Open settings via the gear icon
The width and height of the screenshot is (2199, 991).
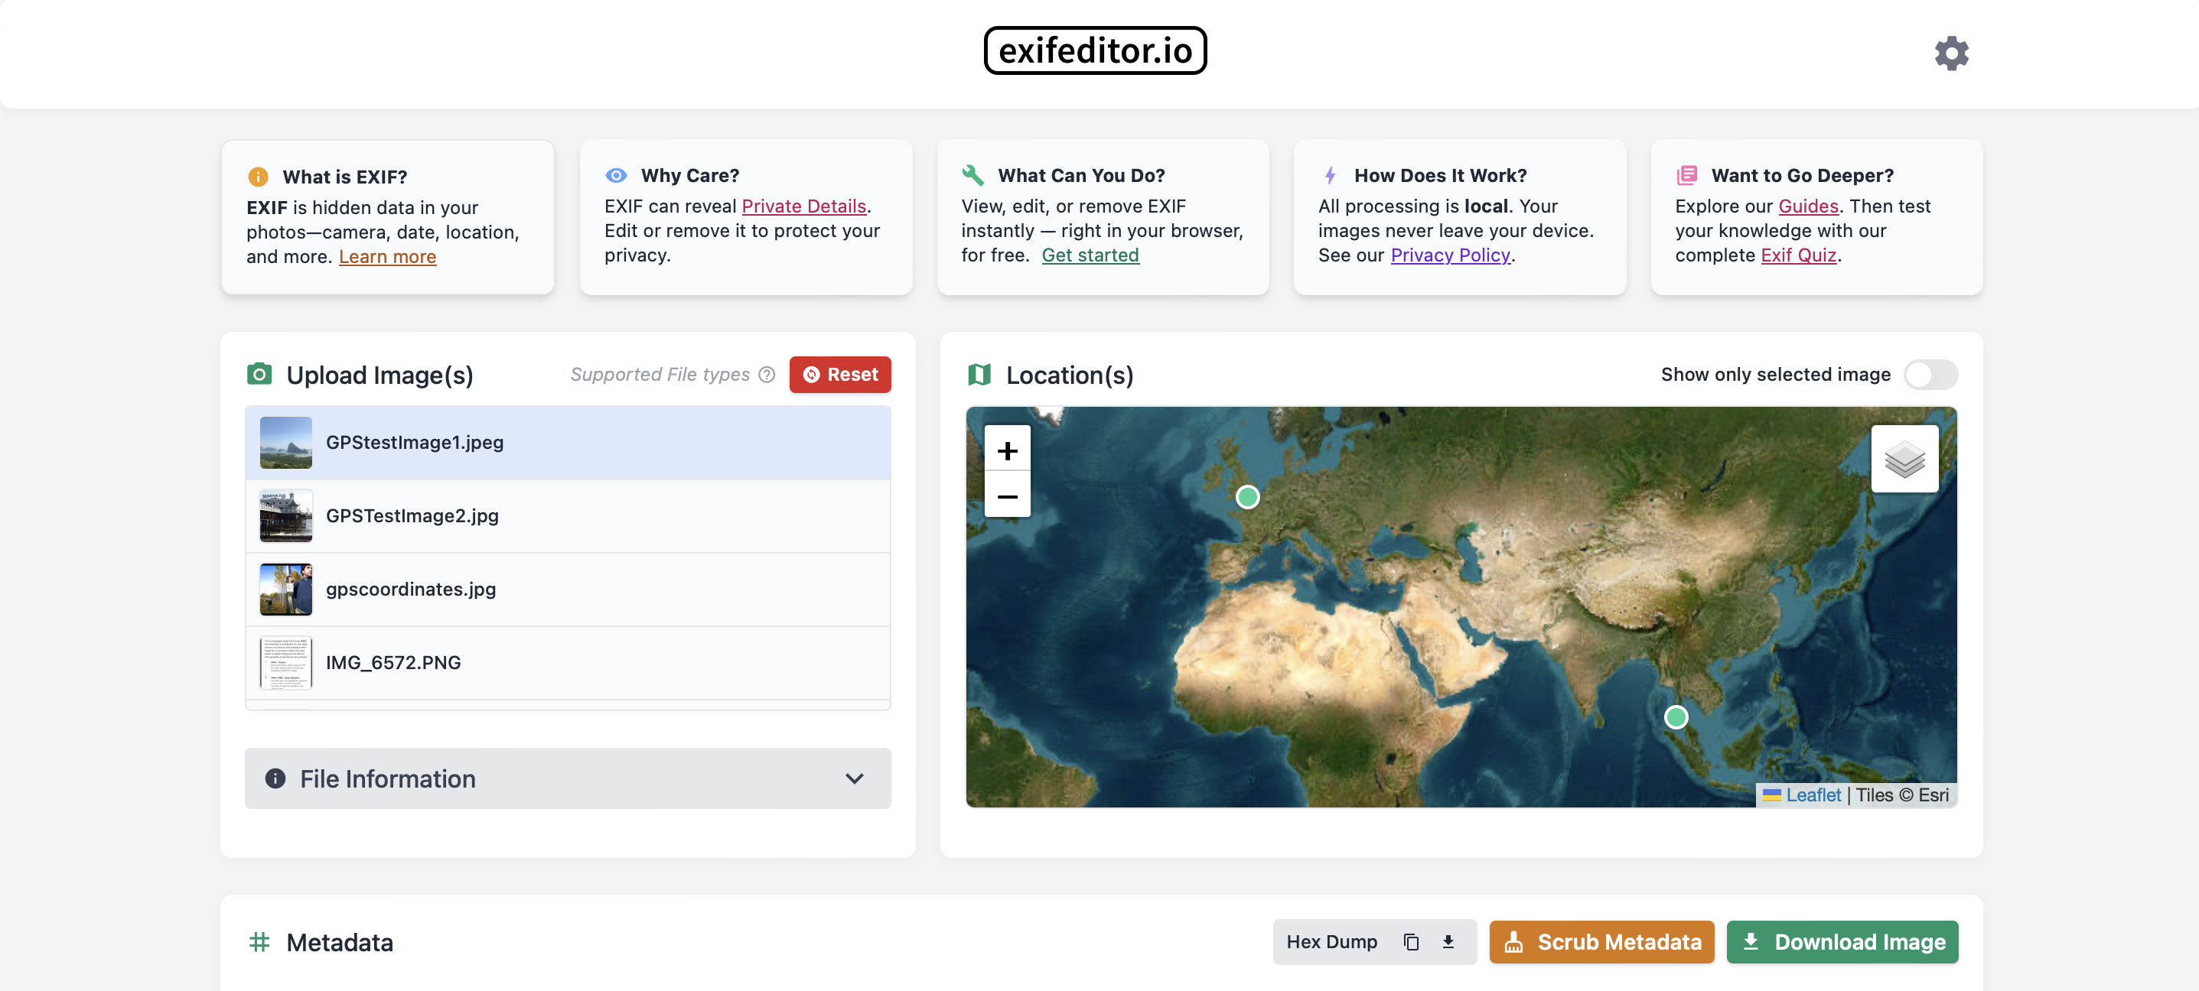point(1950,53)
